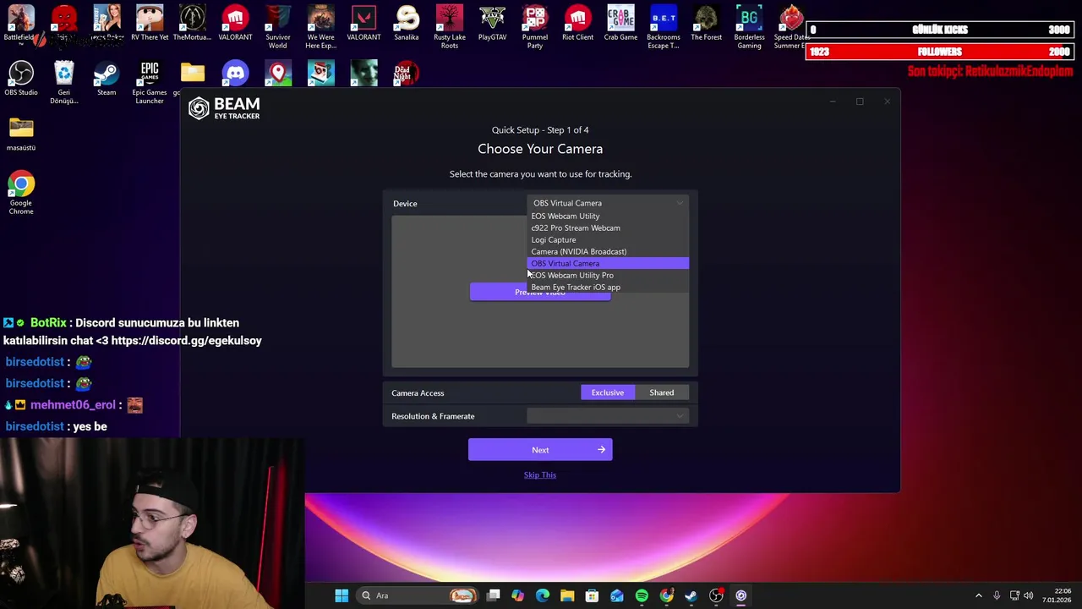The image size is (1082, 609).
Task: Open Steam from the taskbar
Action: point(691,595)
